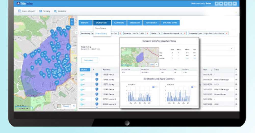Click the right 60 Month Look-Back chart
Image resolution: width=255 pixels, height=133 pixels.
pyautogui.click(x=178, y=94)
